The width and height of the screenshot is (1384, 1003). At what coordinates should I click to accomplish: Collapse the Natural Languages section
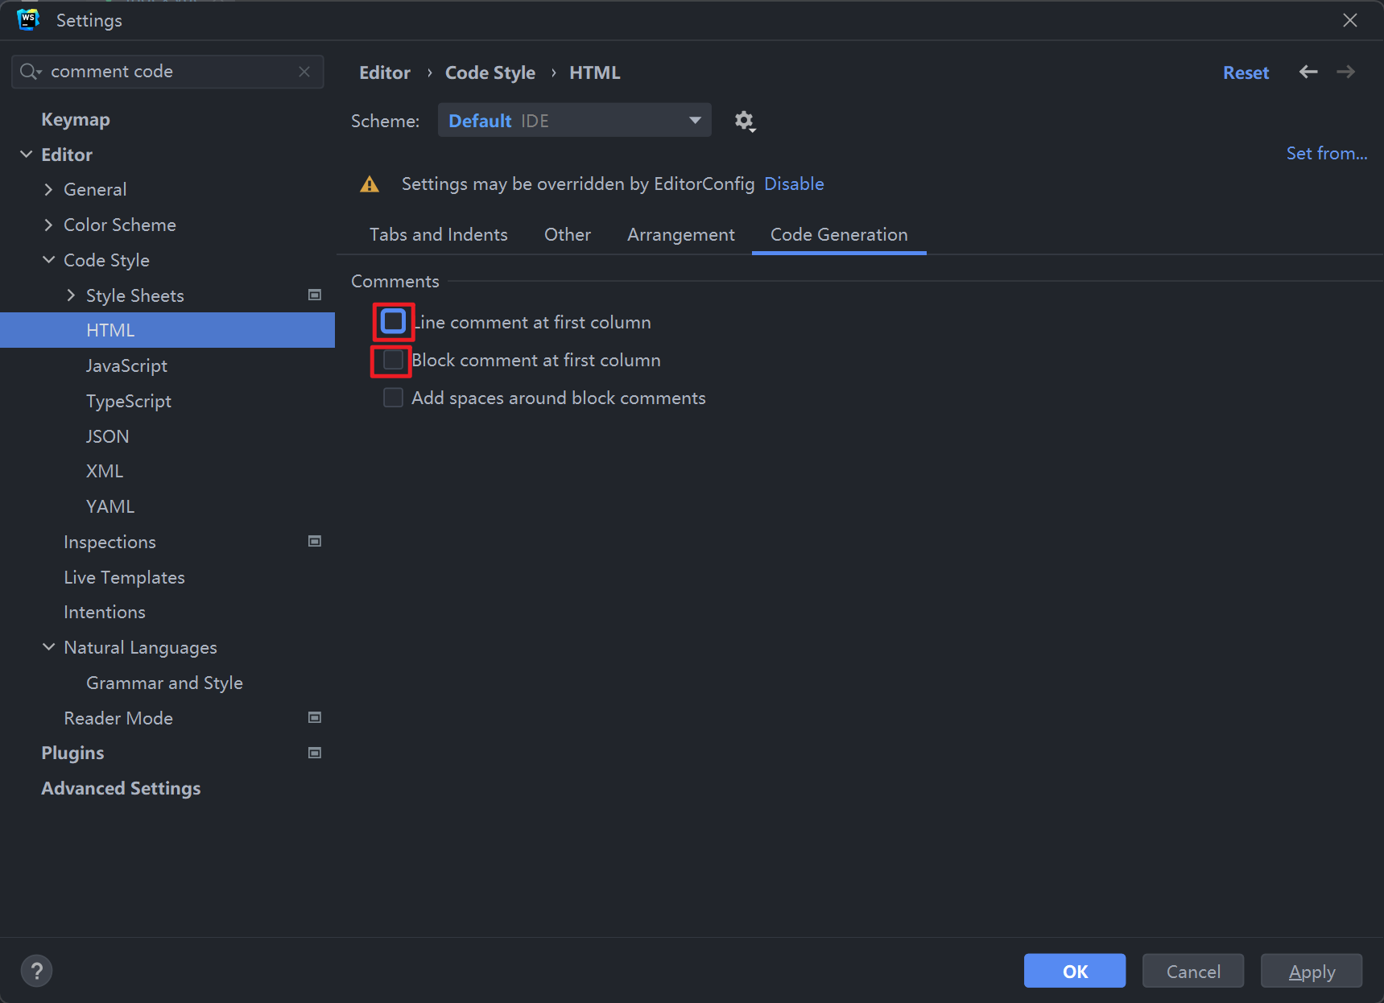point(48,648)
